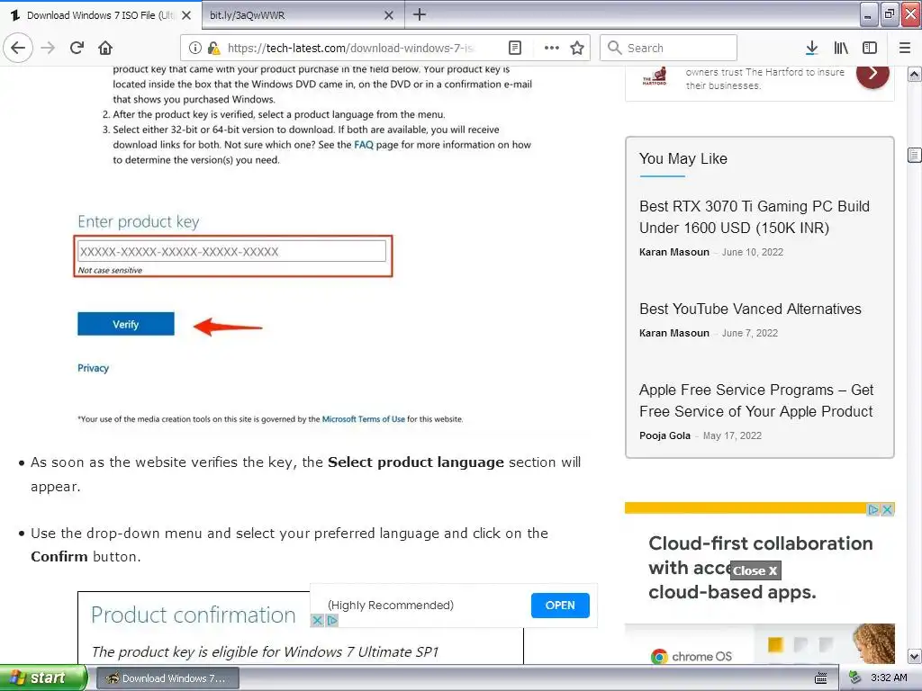Click the page scrollbar up arrow
The width and height of the screenshot is (922, 691).
click(x=914, y=75)
